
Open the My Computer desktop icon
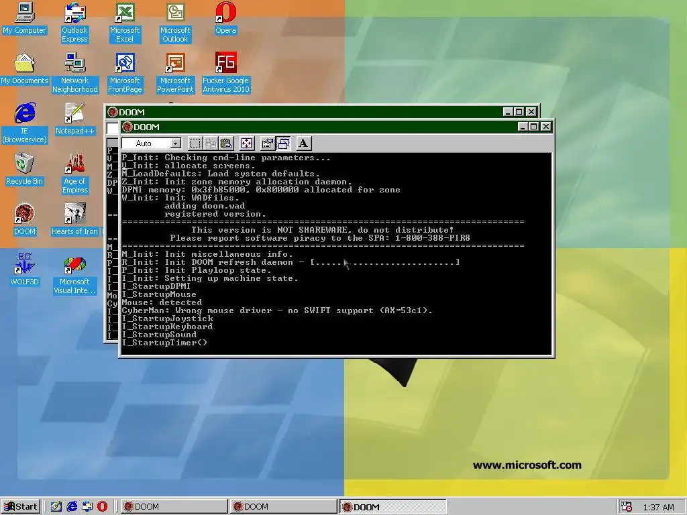point(25,18)
